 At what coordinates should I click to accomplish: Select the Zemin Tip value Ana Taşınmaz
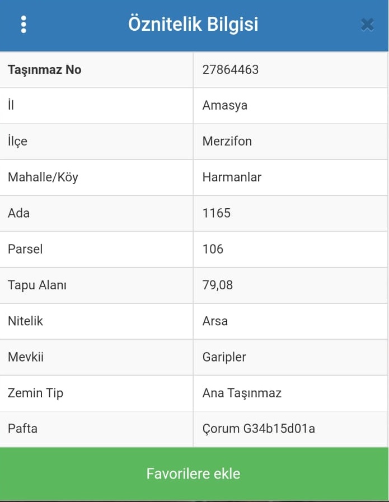tap(242, 393)
